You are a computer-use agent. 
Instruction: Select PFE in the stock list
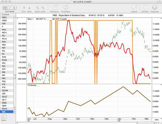pos(7,51)
